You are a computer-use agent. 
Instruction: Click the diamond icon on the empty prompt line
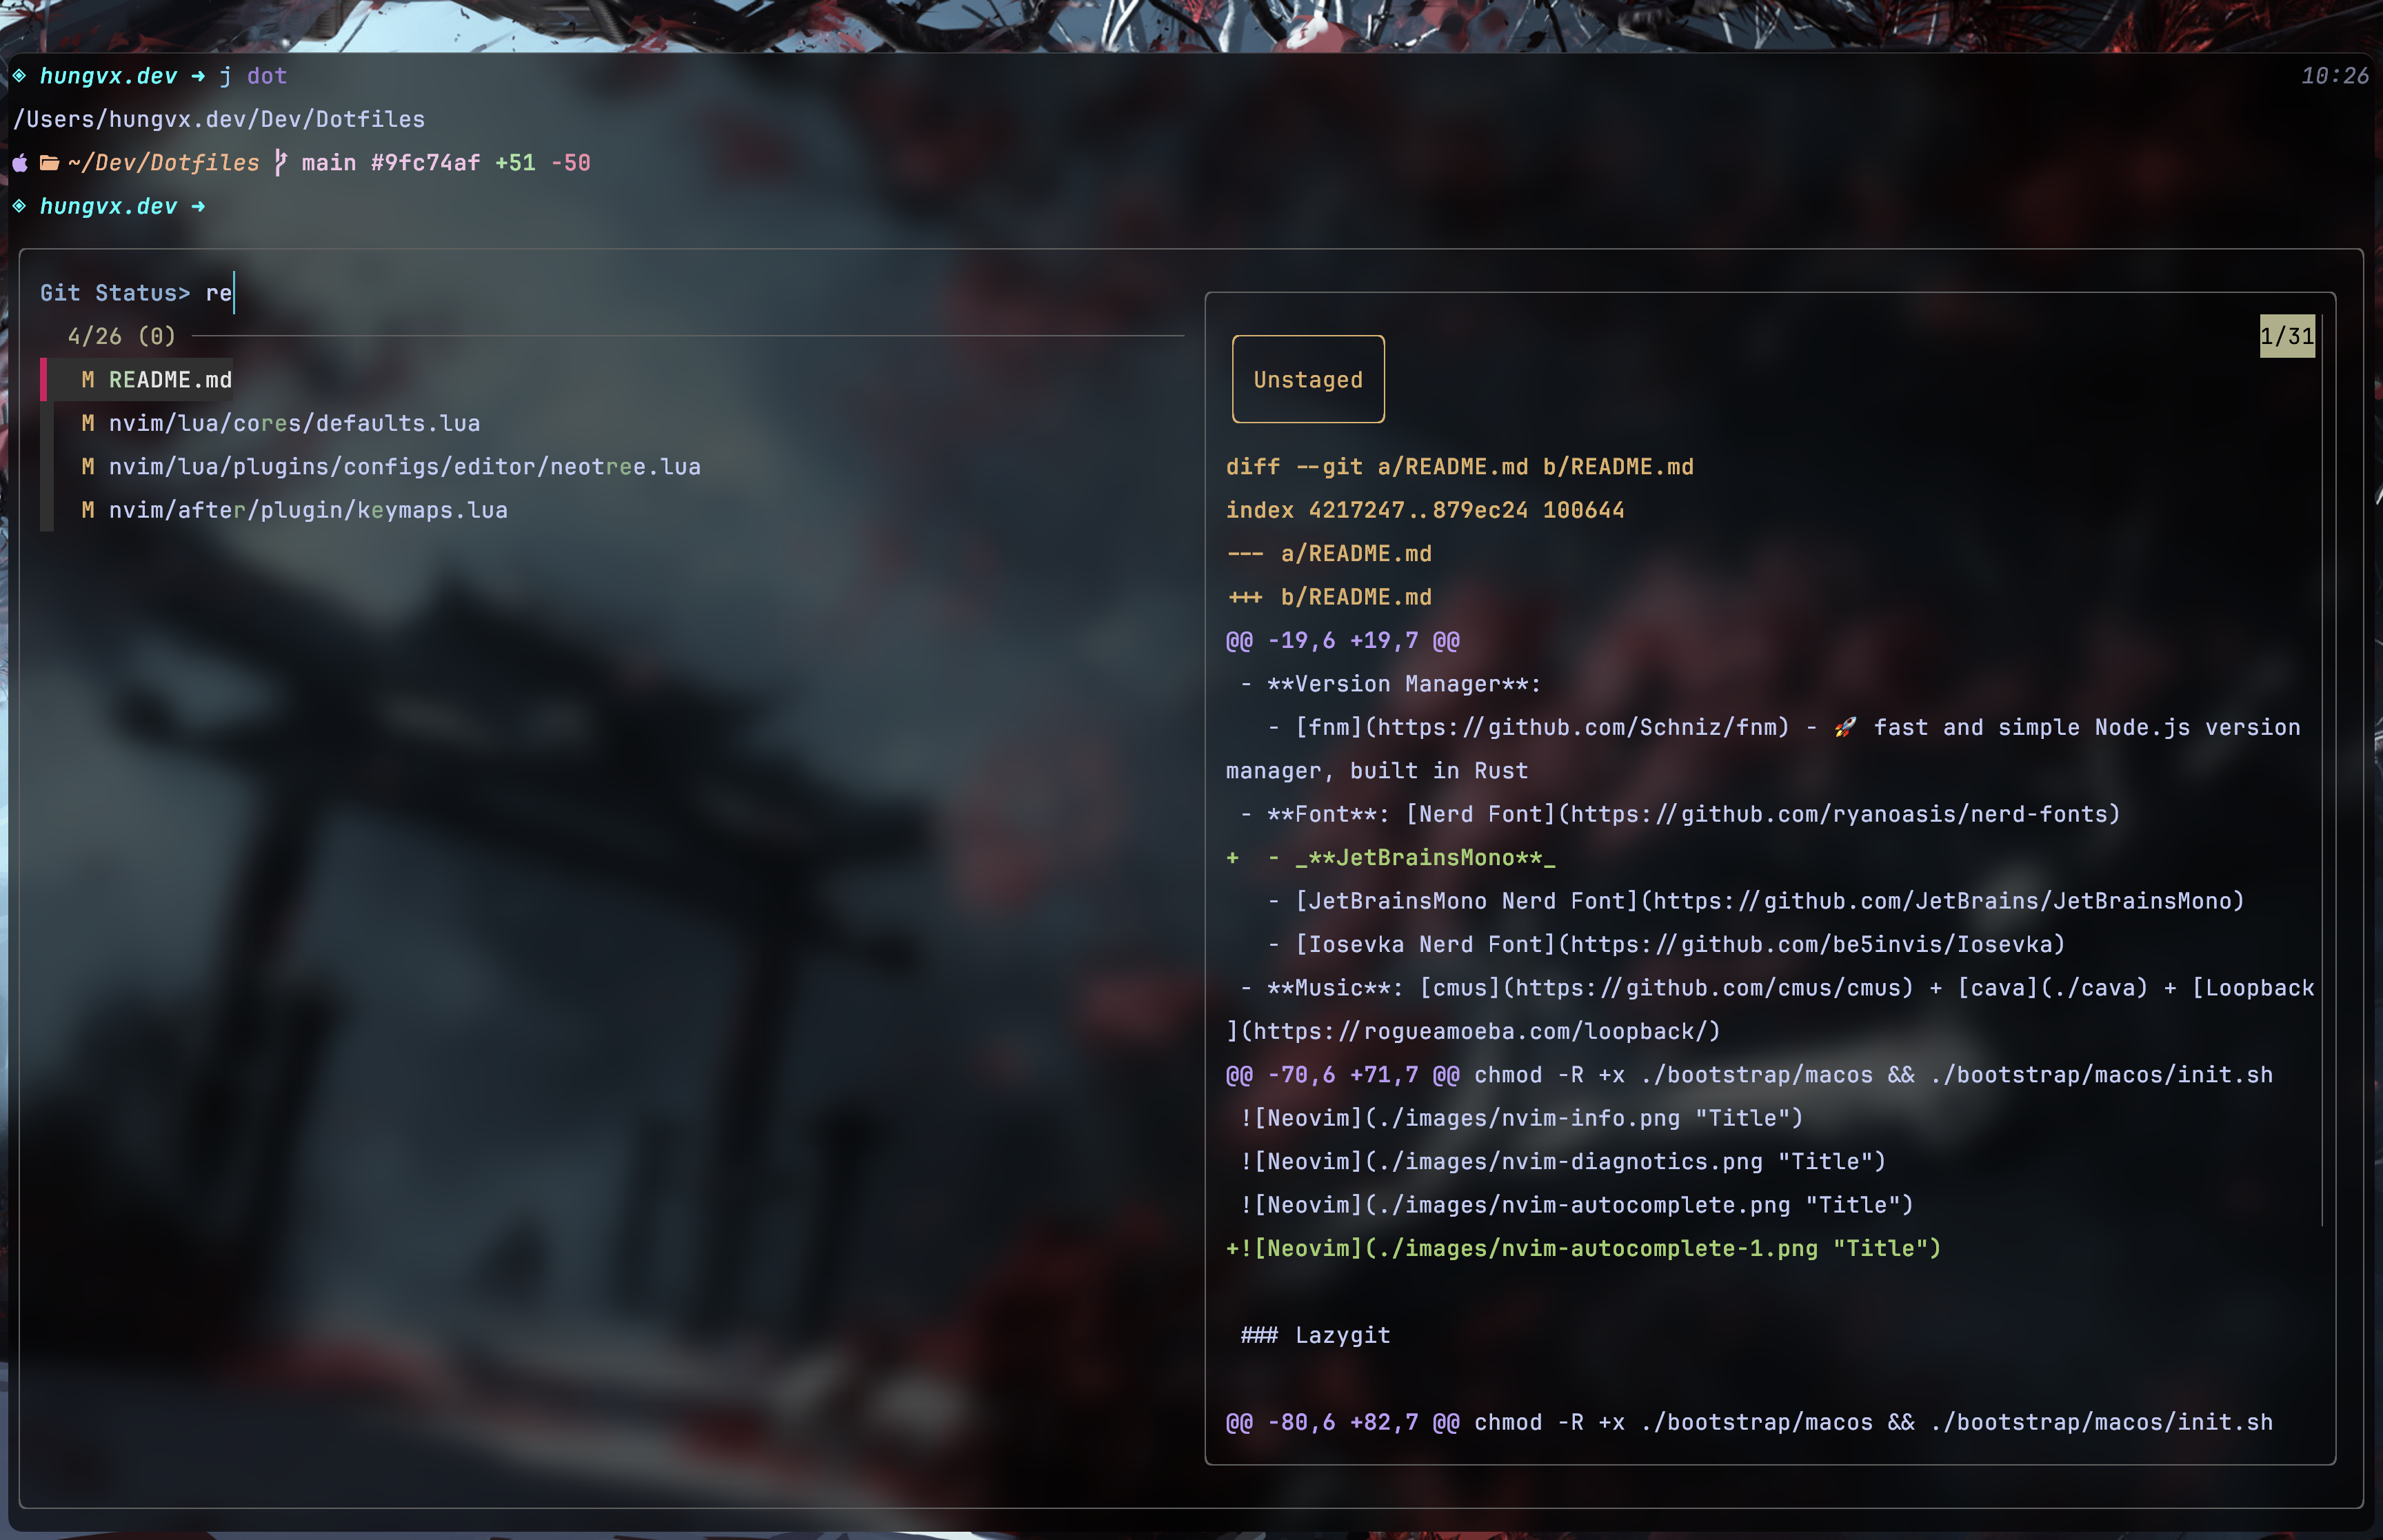pyautogui.click(x=19, y=206)
